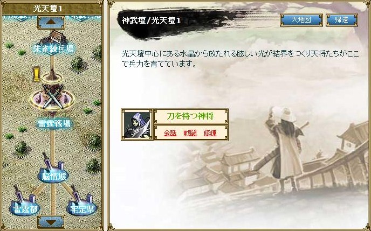Move map up with up arrow
Image resolution: width=371 pixels, height=231 pixels.
(x=51, y=23)
